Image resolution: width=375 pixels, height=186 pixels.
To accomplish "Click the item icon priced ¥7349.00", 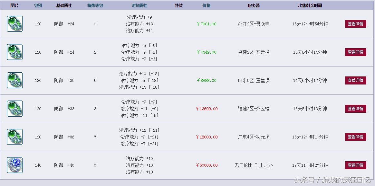I will point(15,52).
